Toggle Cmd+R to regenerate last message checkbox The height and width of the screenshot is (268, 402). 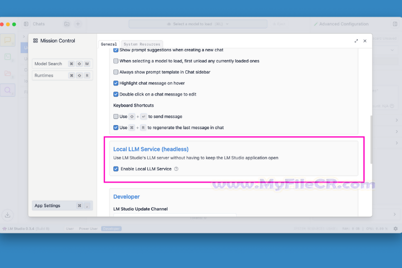tap(116, 127)
